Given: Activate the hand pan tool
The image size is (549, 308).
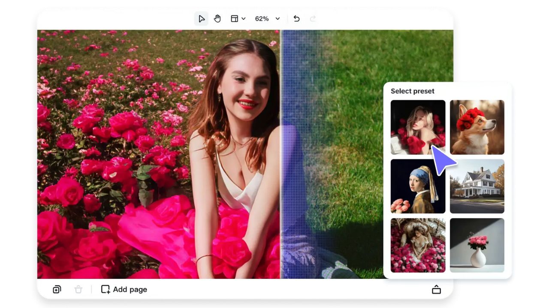Looking at the screenshot, I should point(217,18).
